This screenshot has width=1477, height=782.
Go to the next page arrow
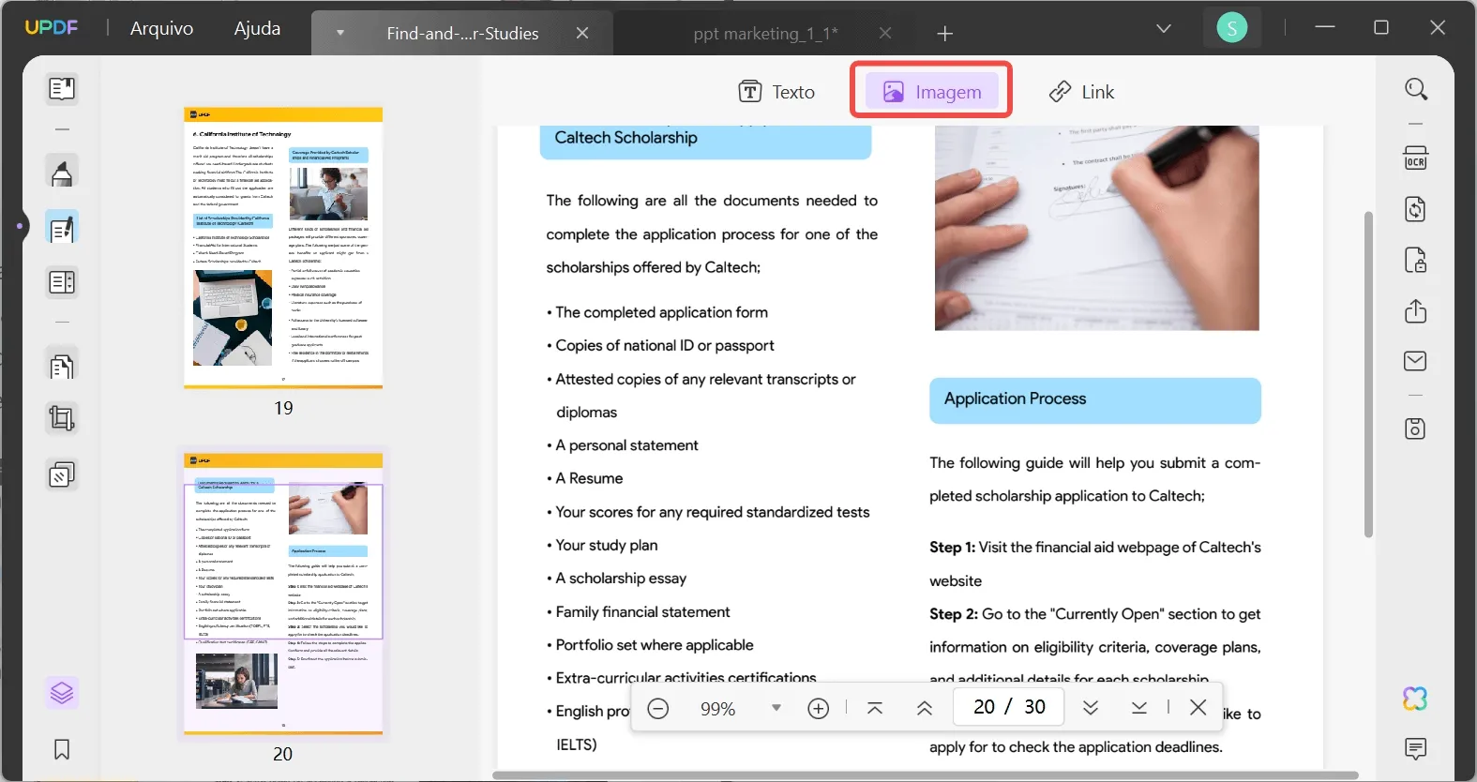pyautogui.click(x=1091, y=708)
